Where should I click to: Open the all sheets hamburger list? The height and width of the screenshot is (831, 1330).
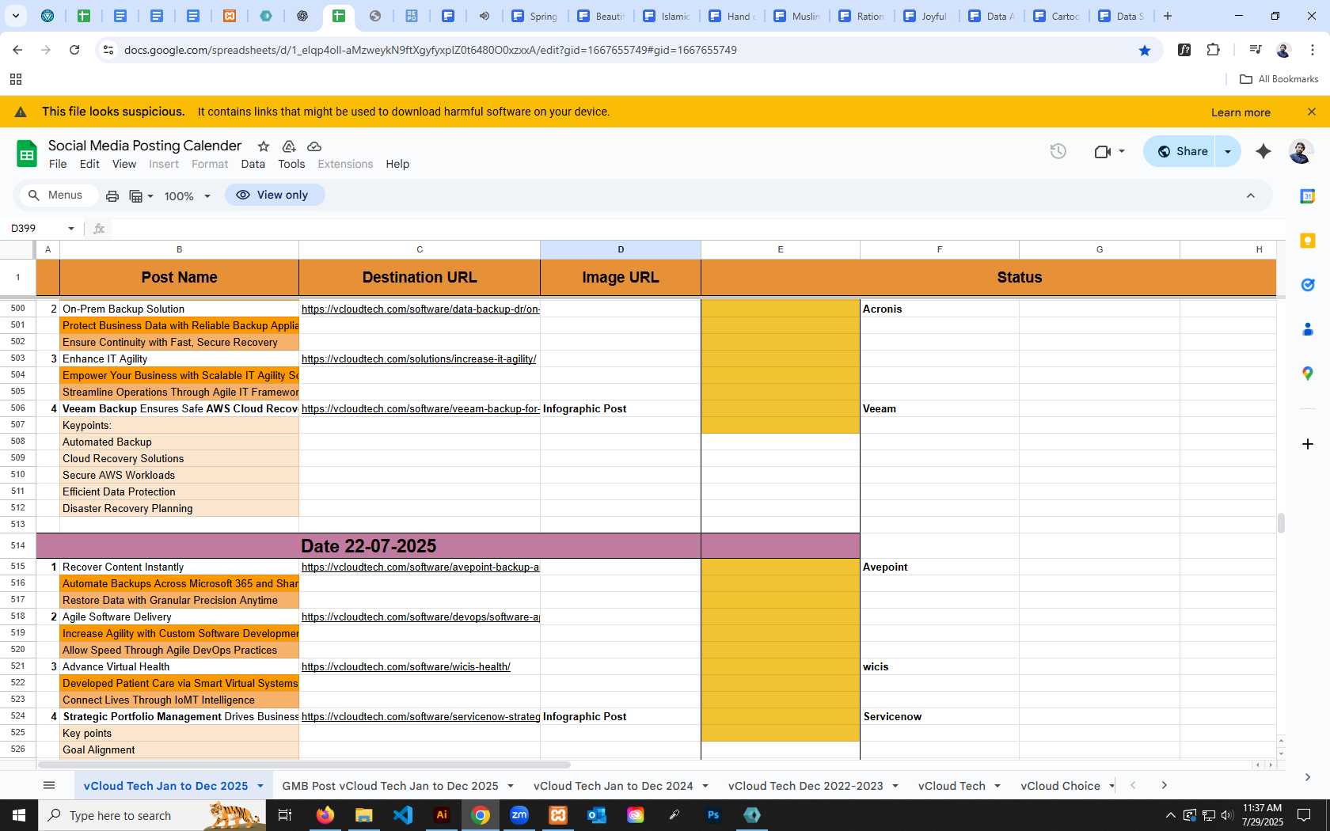point(49,785)
